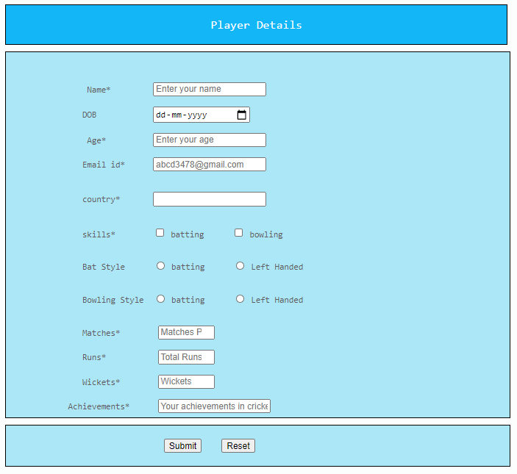Select batting radio in Bowling Style row

click(160, 299)
